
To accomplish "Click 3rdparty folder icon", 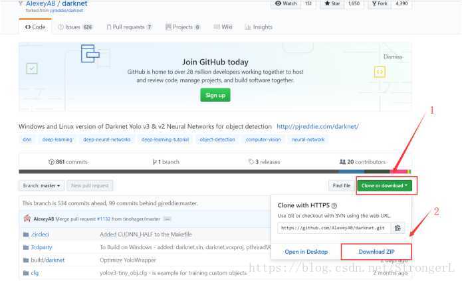I will (x=26, y=247).
